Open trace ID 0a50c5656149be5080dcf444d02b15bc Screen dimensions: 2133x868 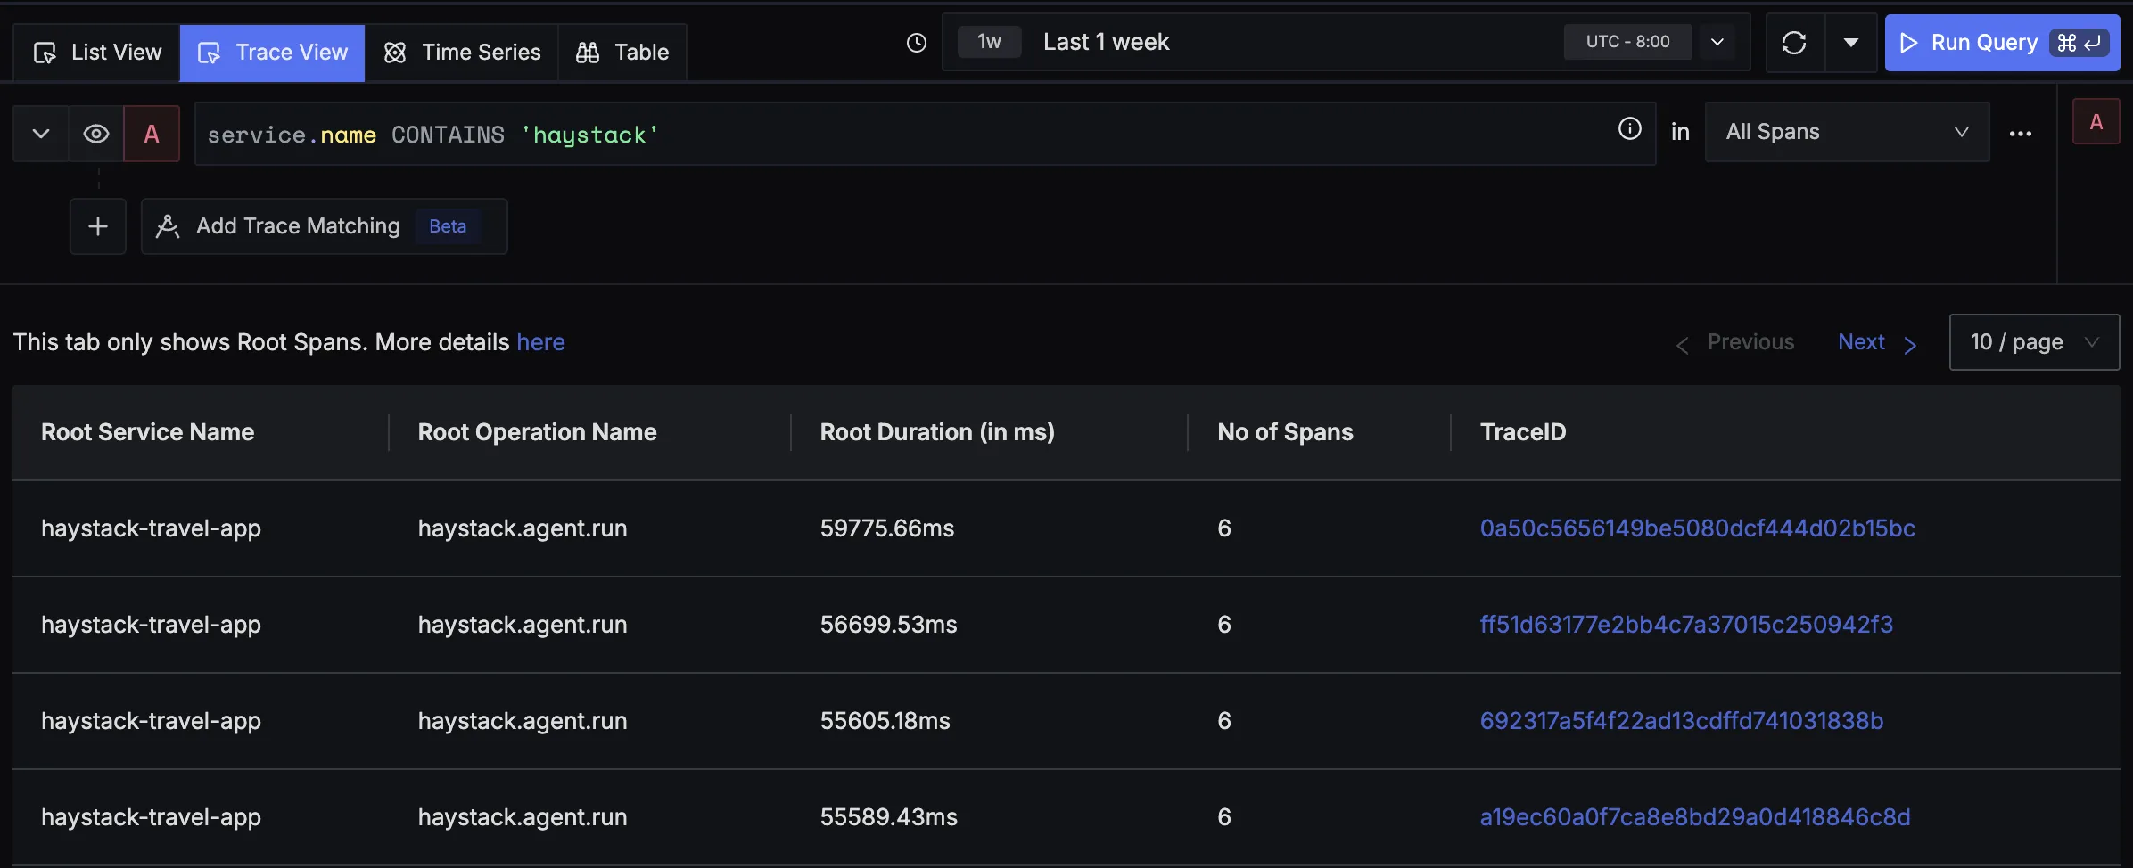pyautogui.click(x=1697, y=528)
